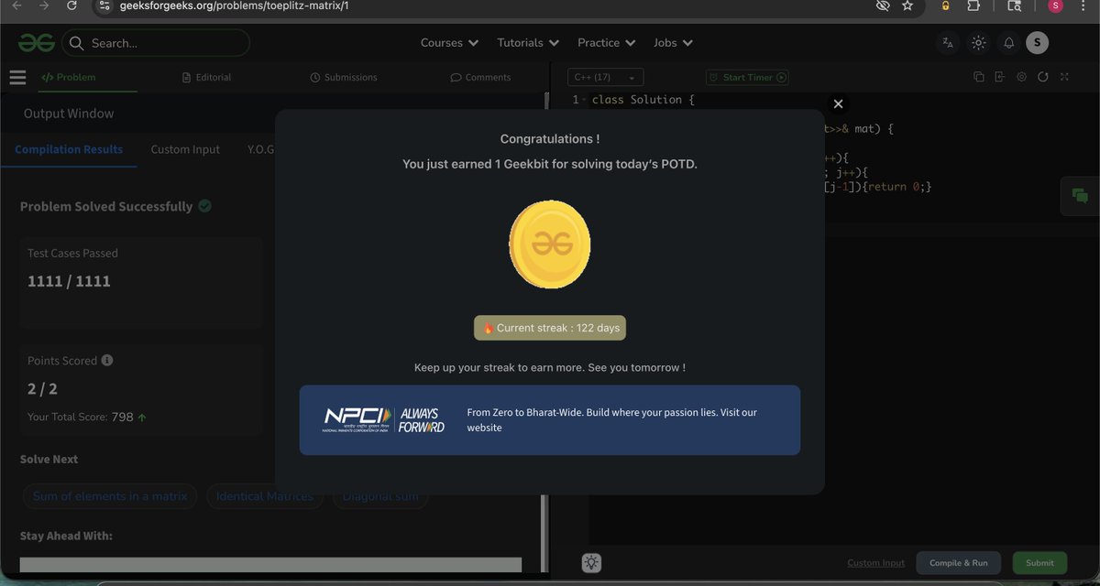
Task: Select the Custom Input tab
Action: click(x=185, y=149)
